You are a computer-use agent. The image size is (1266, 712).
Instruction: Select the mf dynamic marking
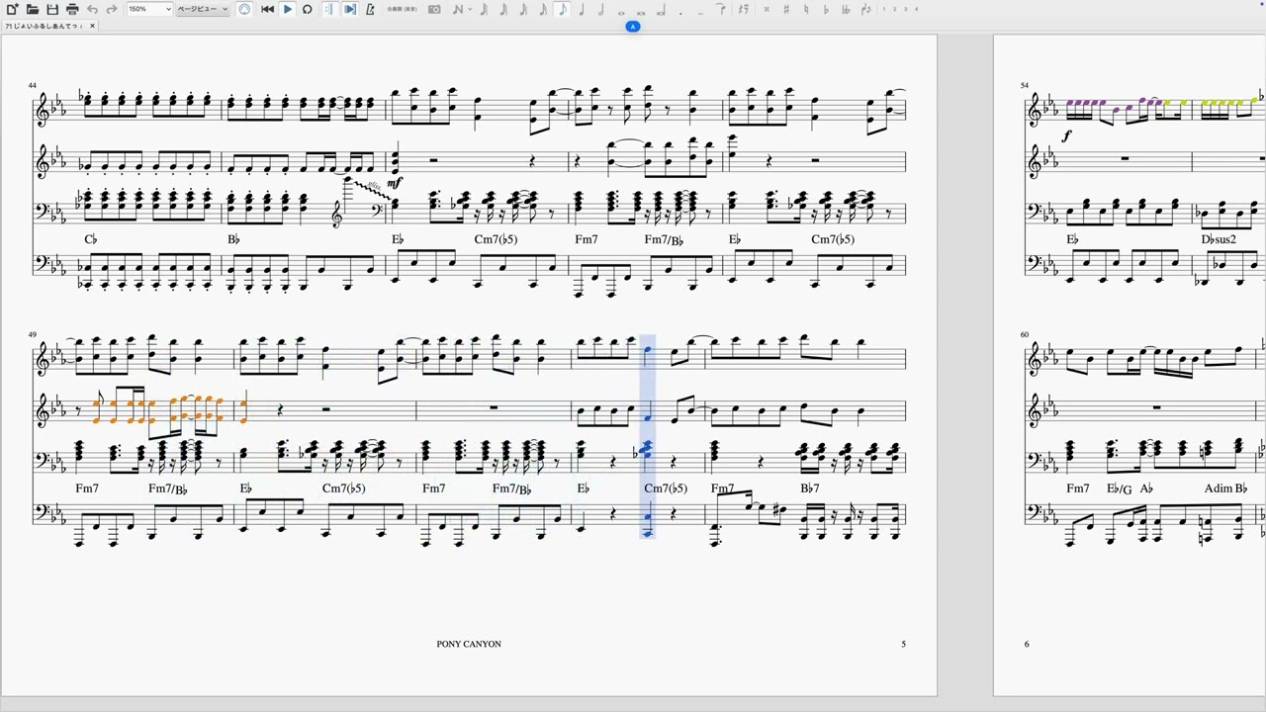pos(395,183)
